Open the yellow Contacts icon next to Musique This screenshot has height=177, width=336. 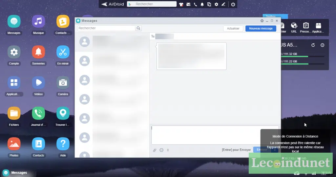[x=63, y=21]
